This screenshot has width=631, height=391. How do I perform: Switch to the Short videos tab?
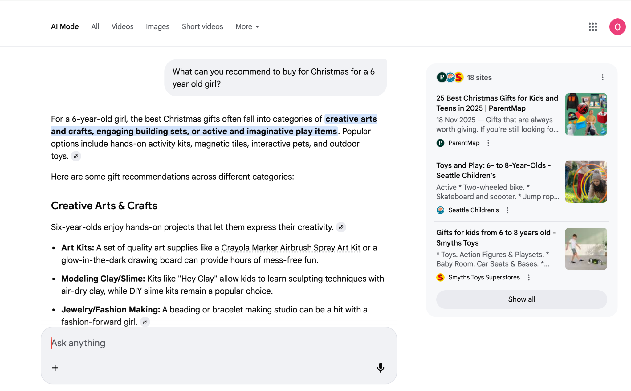(x=202, y=27)
